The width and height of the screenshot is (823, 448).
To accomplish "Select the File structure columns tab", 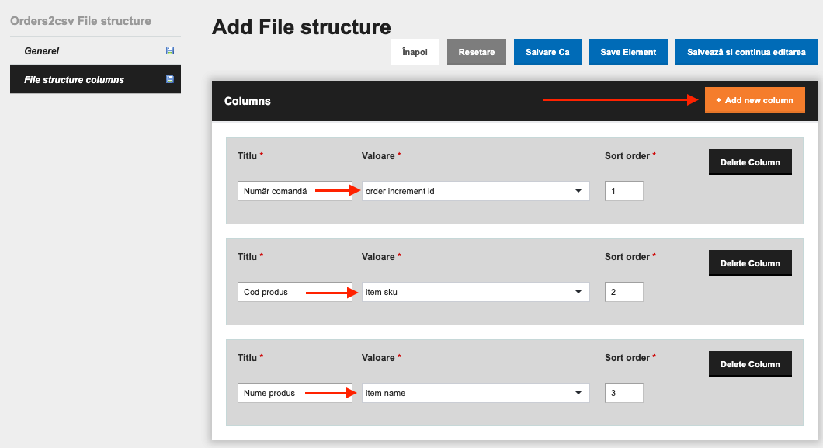I will pos(95,79).
